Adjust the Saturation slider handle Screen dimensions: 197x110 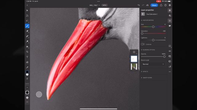[x=142, y=33]
